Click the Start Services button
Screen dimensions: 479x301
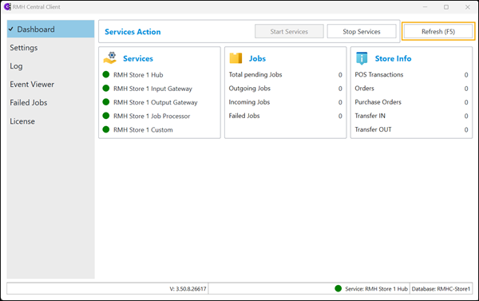289,31
